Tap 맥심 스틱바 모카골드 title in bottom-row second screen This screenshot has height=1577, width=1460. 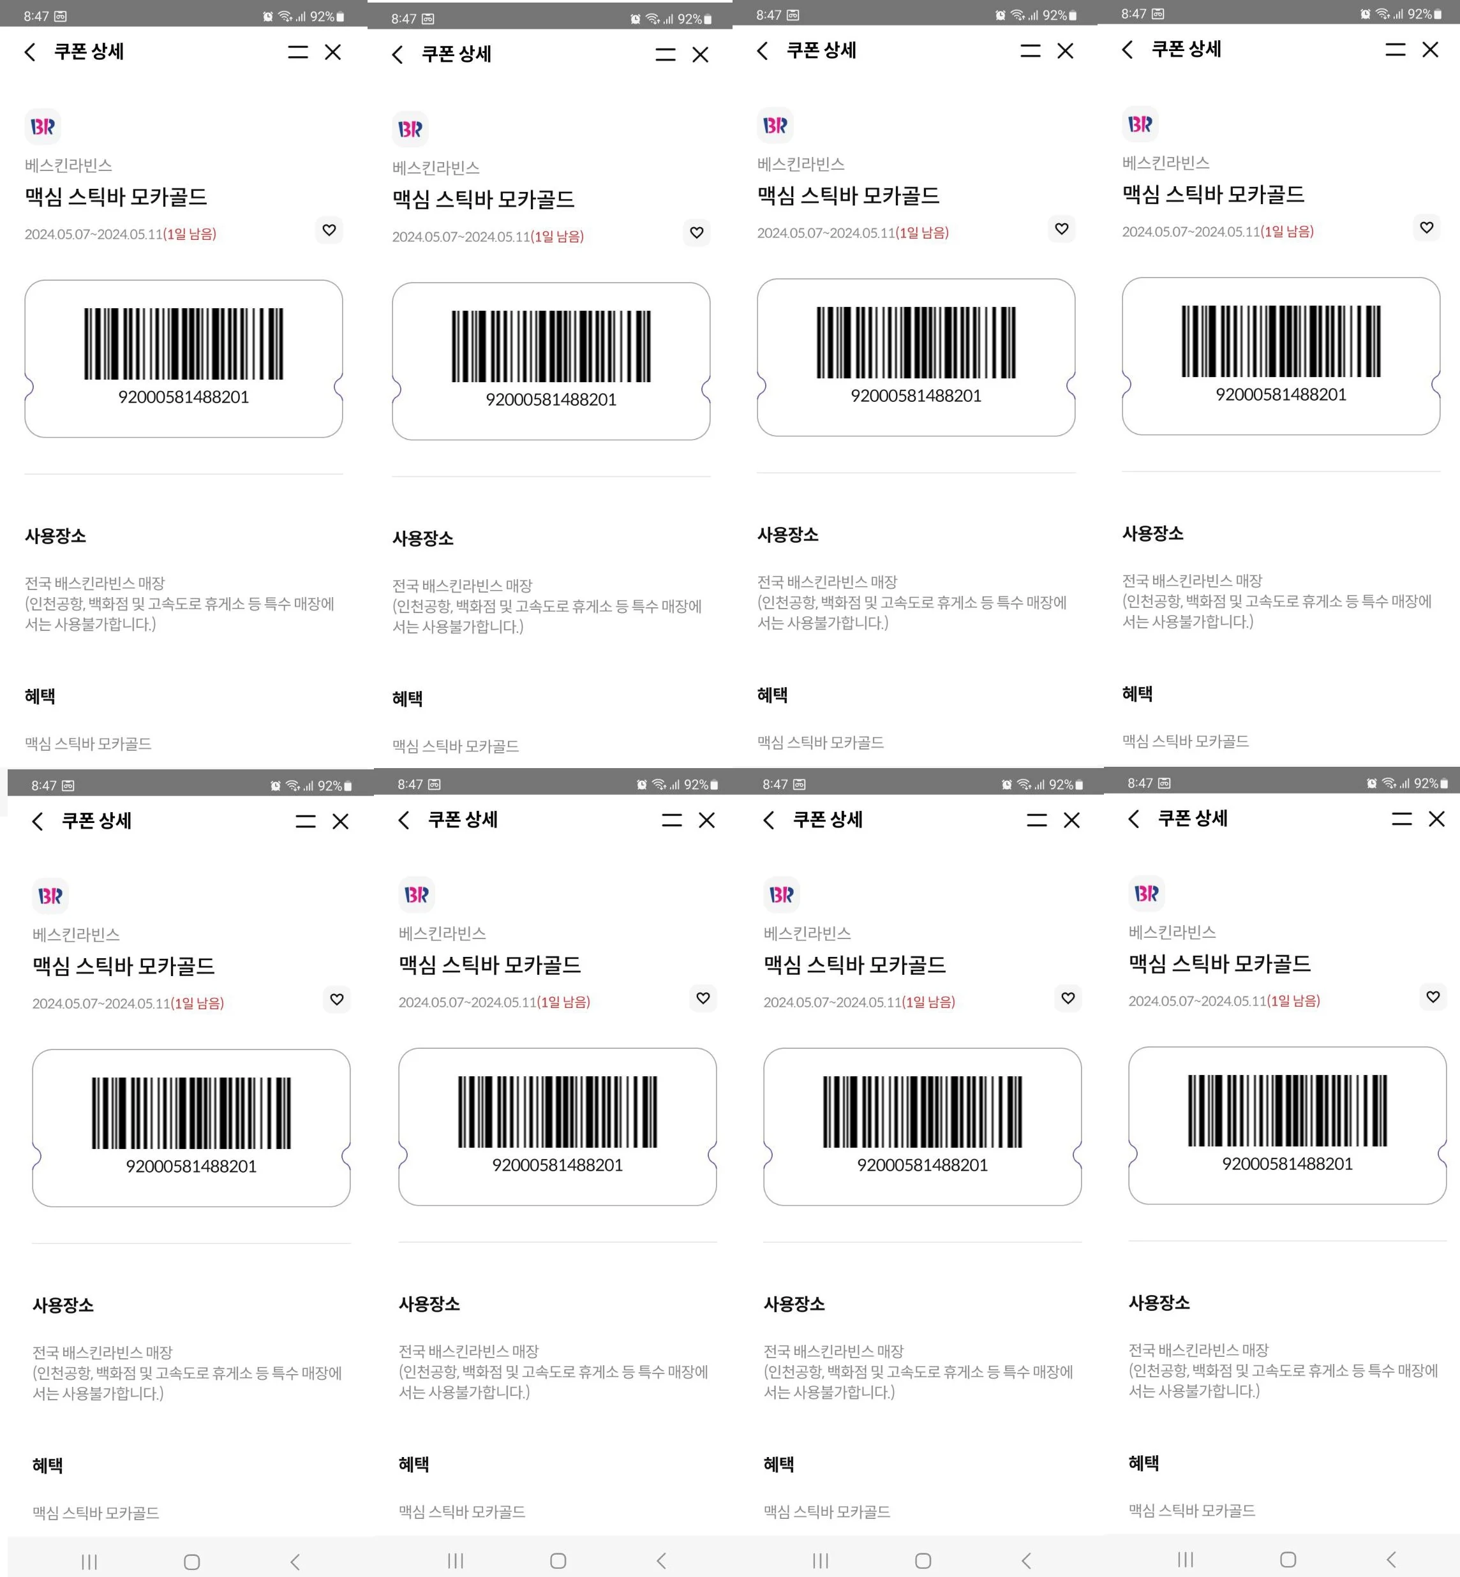tap(489, 964)
